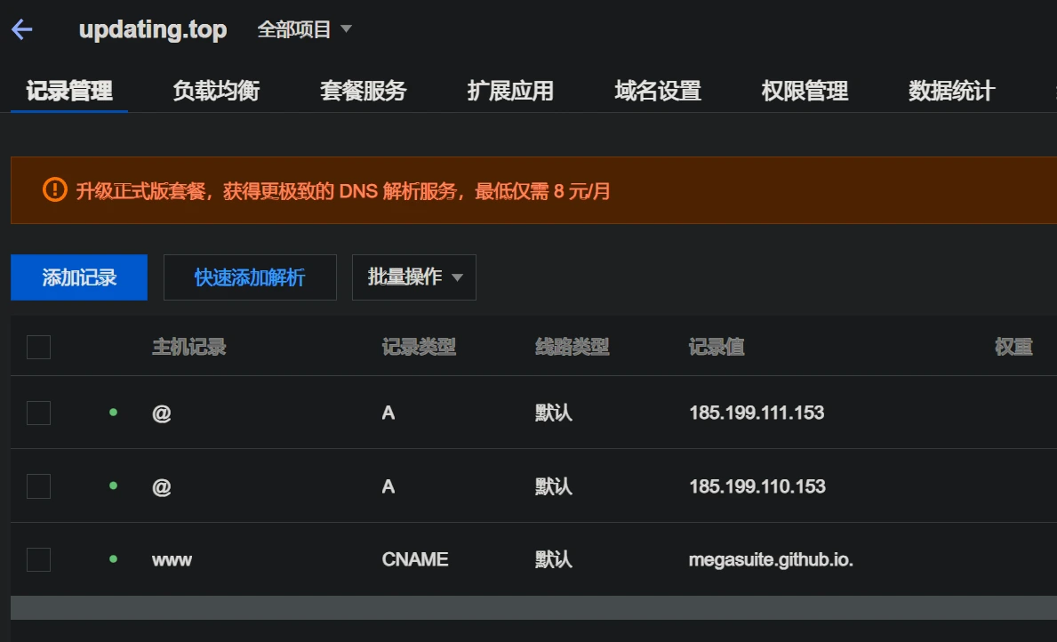Image resolution: width=1057 pixels, height=642 pixels.
Task: Click green status dot of 185.199.111.153 record
Action: pyautogui.click(x=113, y=413)
